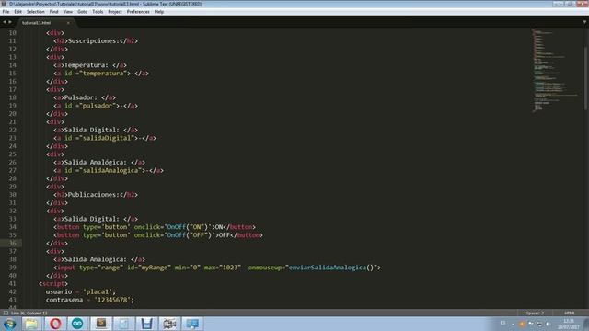Click the volume speaker tray icon
The height and width of the screenshot is (331, 589).
pyautogui.click(x=549, y=324)
